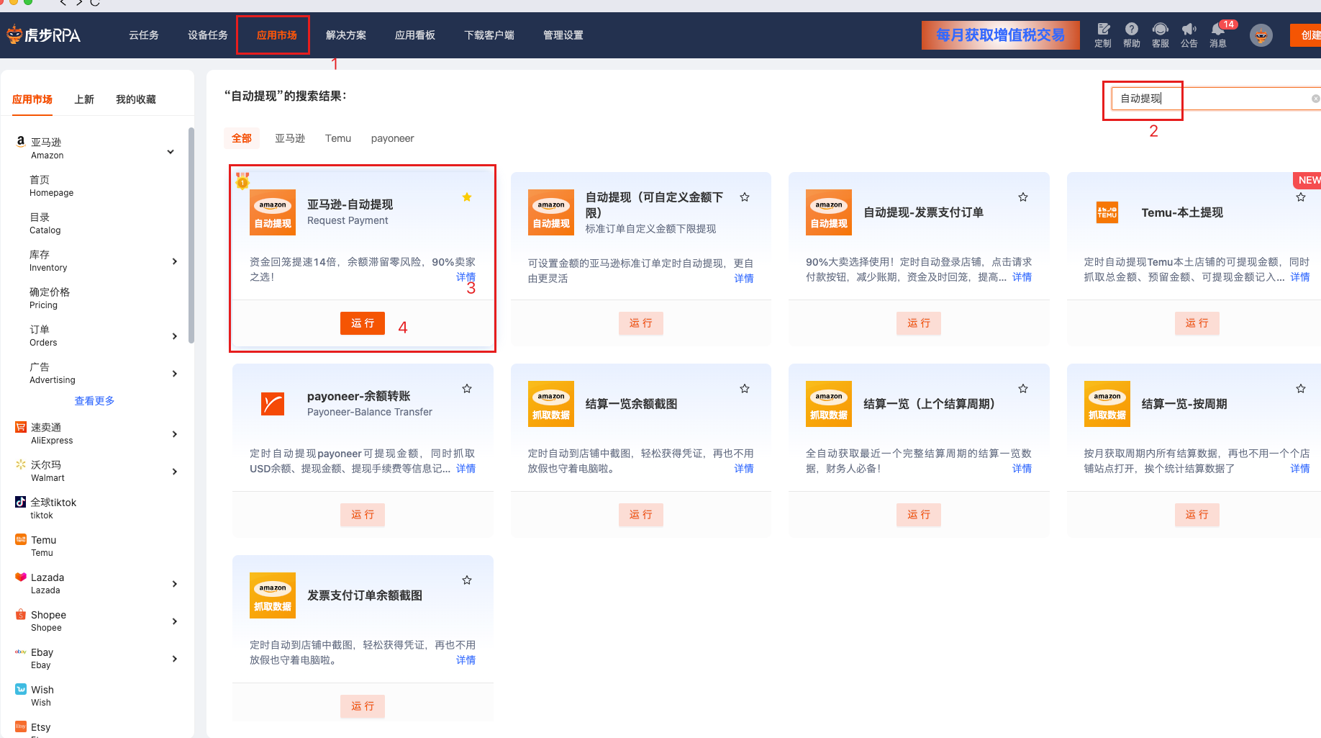Viewport: 1321px width, 738px height.
Task: Clear the search box with the x icon
Action: pos(1315,99)
